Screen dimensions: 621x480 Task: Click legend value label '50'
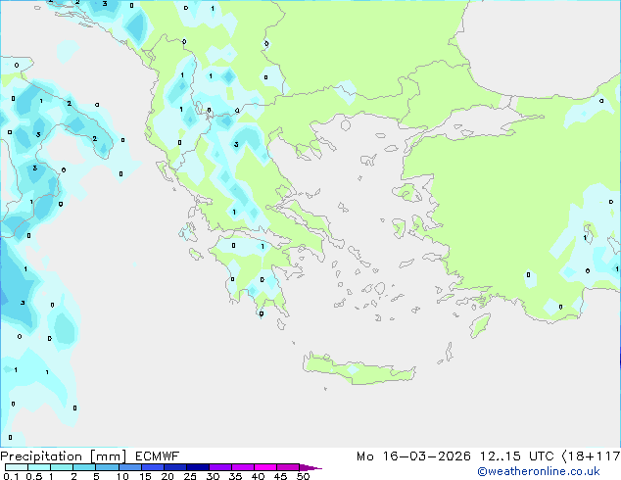(x=303, y=476)
